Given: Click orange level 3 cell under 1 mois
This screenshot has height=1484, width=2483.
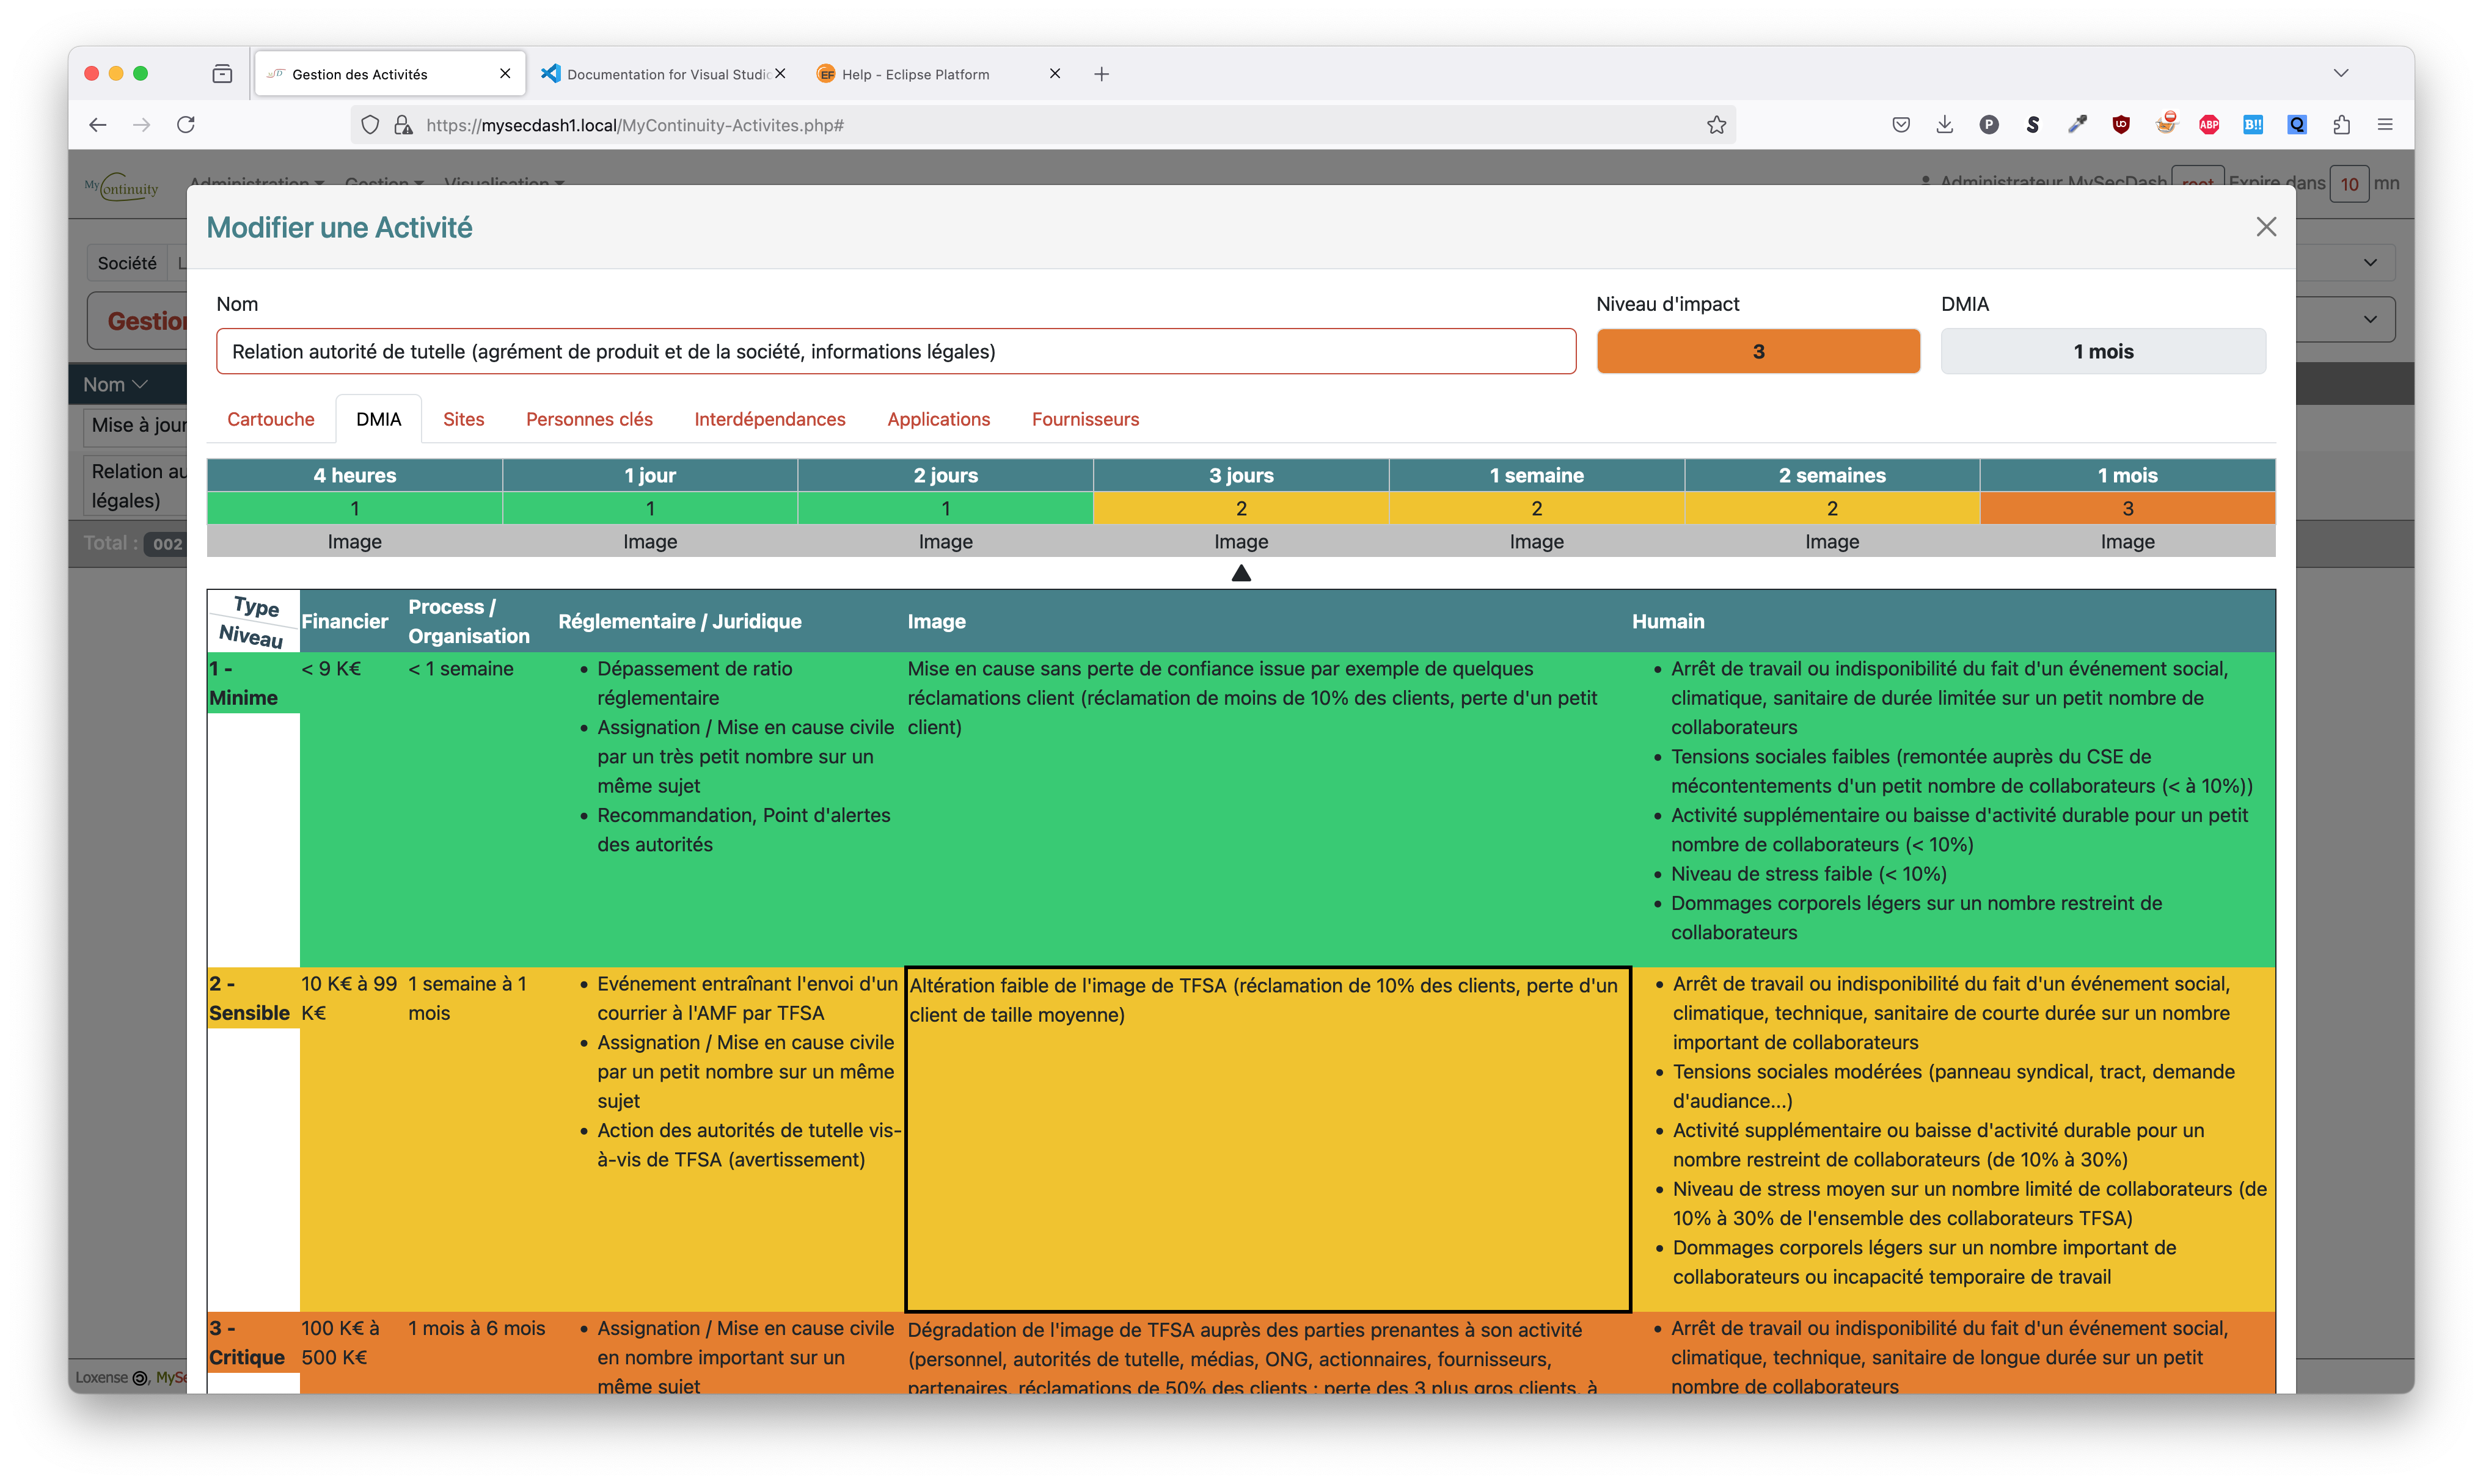Looking at the screenshot, I should click(x=2128, y=508).
